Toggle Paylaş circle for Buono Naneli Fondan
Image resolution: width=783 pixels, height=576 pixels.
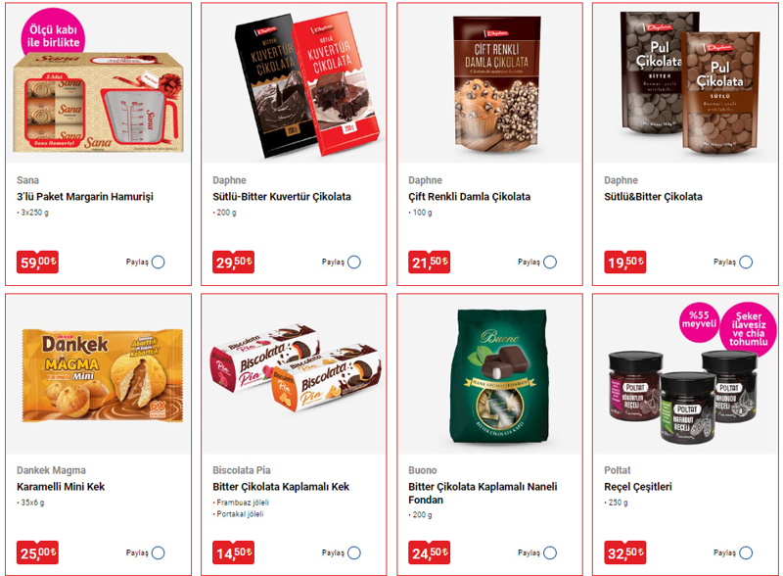pyautogui.click(x=550, y=553)
